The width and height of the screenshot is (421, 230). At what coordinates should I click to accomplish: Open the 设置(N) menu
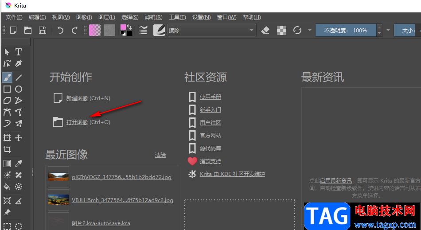(201, 17)
